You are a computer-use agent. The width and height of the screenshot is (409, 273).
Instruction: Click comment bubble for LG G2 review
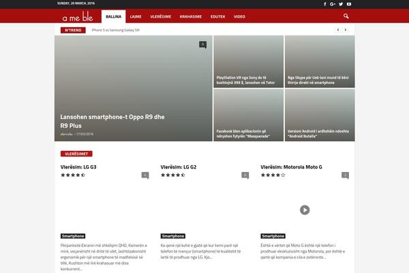coord(245,175)
